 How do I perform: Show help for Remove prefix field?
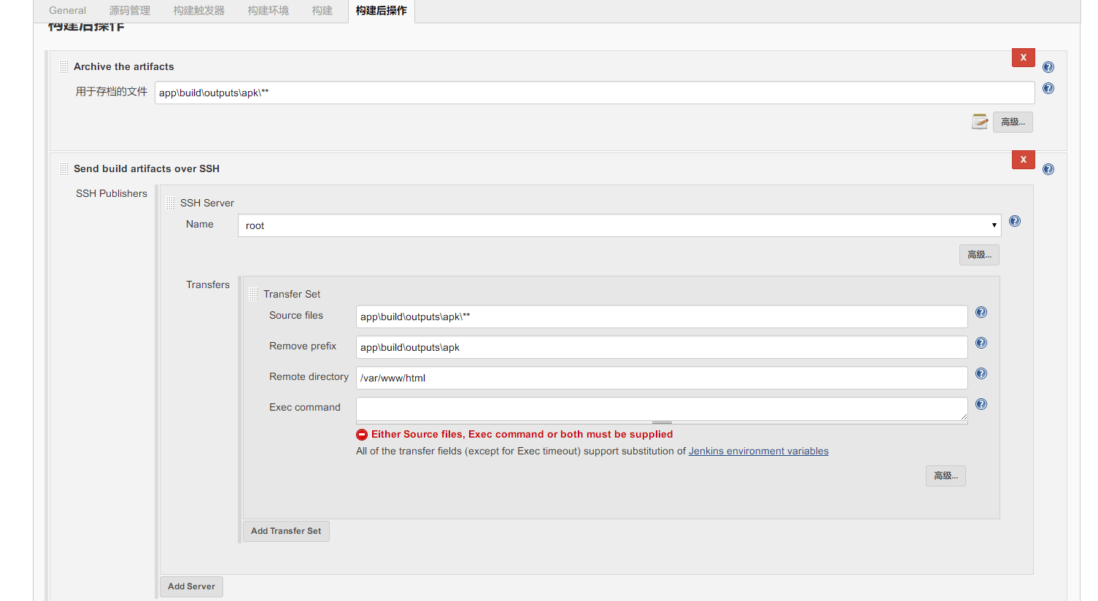981,343
